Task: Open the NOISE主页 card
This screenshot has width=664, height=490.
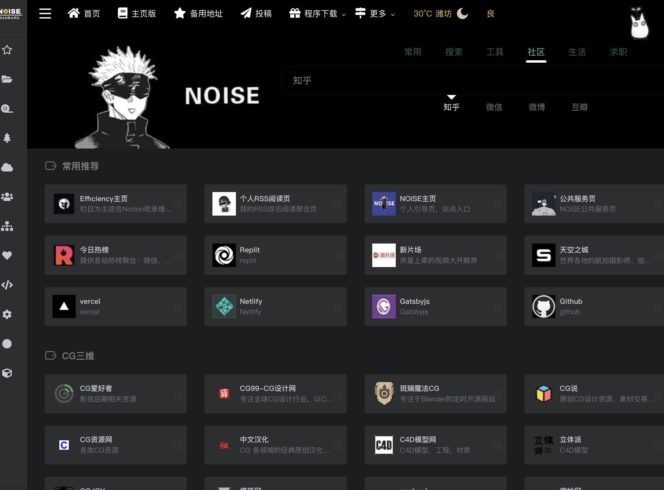Action: [x=435, y=204]
